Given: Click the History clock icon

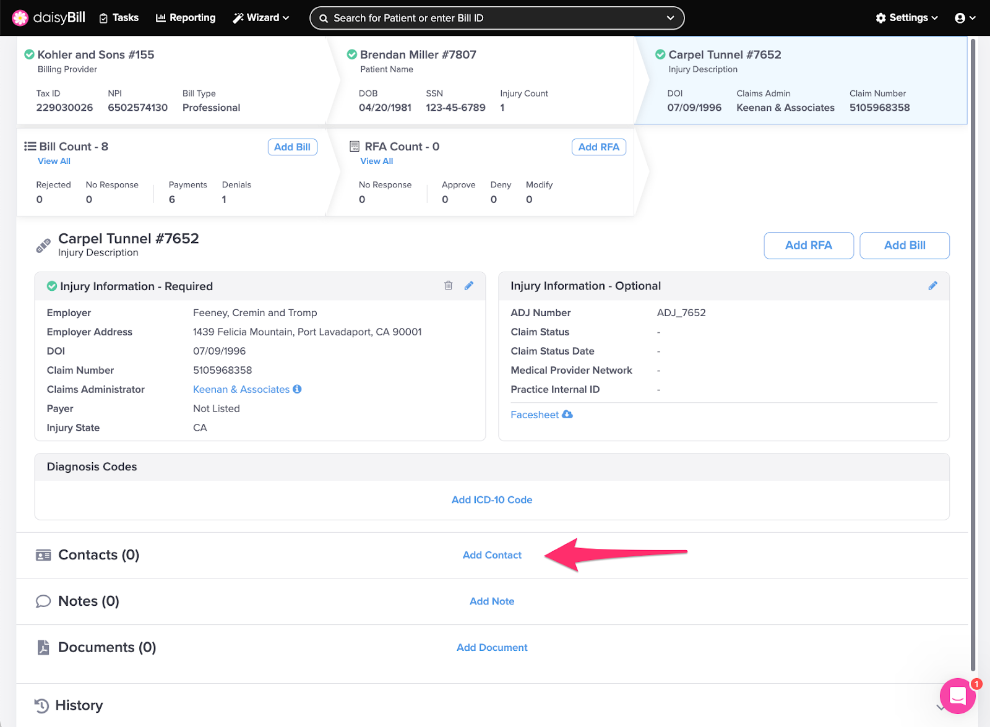Looking at the screenshot, I should 41,705.
